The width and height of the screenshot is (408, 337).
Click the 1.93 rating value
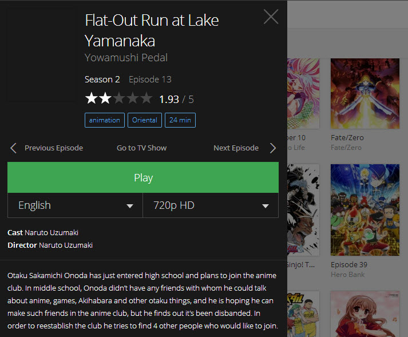[169, 99]
